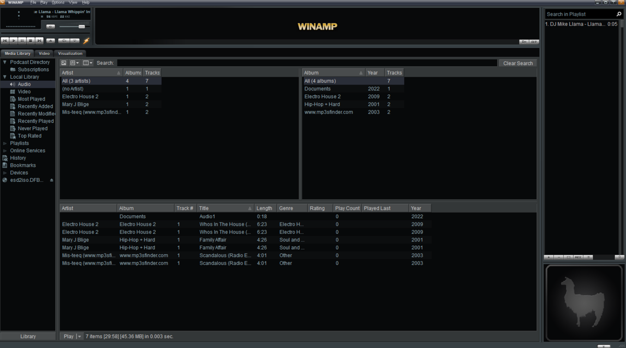Click the Play button in status bar

(x=68, y=337)
